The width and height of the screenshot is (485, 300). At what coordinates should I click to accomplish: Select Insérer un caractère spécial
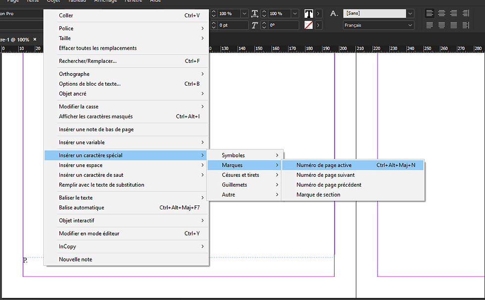click(127, 155)
